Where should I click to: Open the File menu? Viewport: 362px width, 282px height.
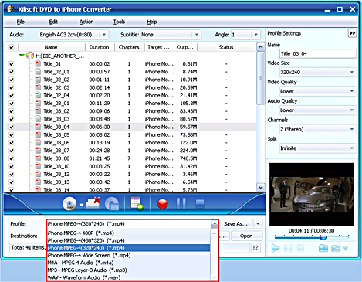pos(20,22)
